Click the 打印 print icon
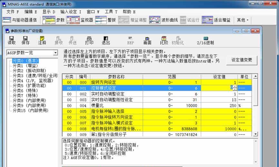 pos(89,41)
